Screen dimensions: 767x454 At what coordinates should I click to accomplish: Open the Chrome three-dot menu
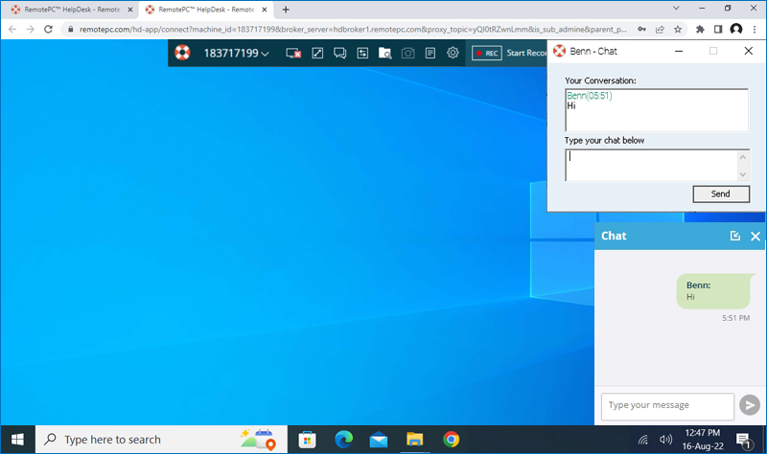[755, 30]
